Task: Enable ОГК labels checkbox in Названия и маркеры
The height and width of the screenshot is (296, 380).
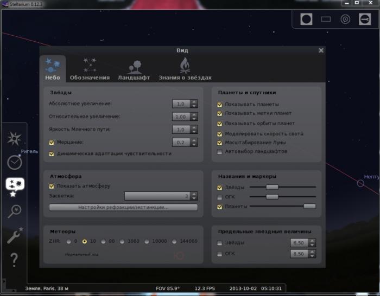Action: pyautogui.click(x=219, y=197)
